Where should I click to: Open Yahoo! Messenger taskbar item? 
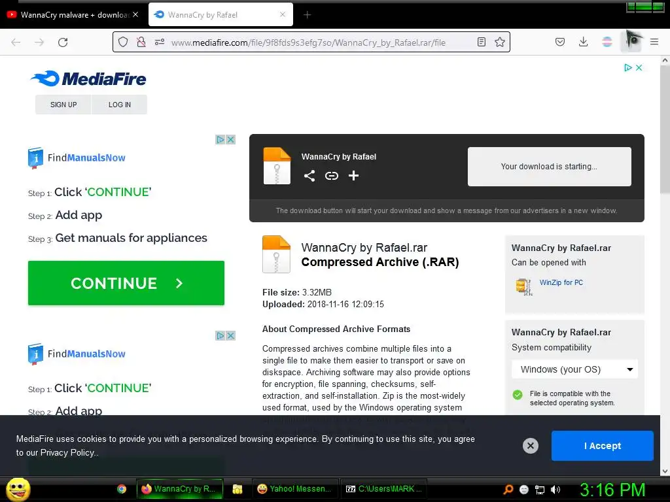click(295, 489)
